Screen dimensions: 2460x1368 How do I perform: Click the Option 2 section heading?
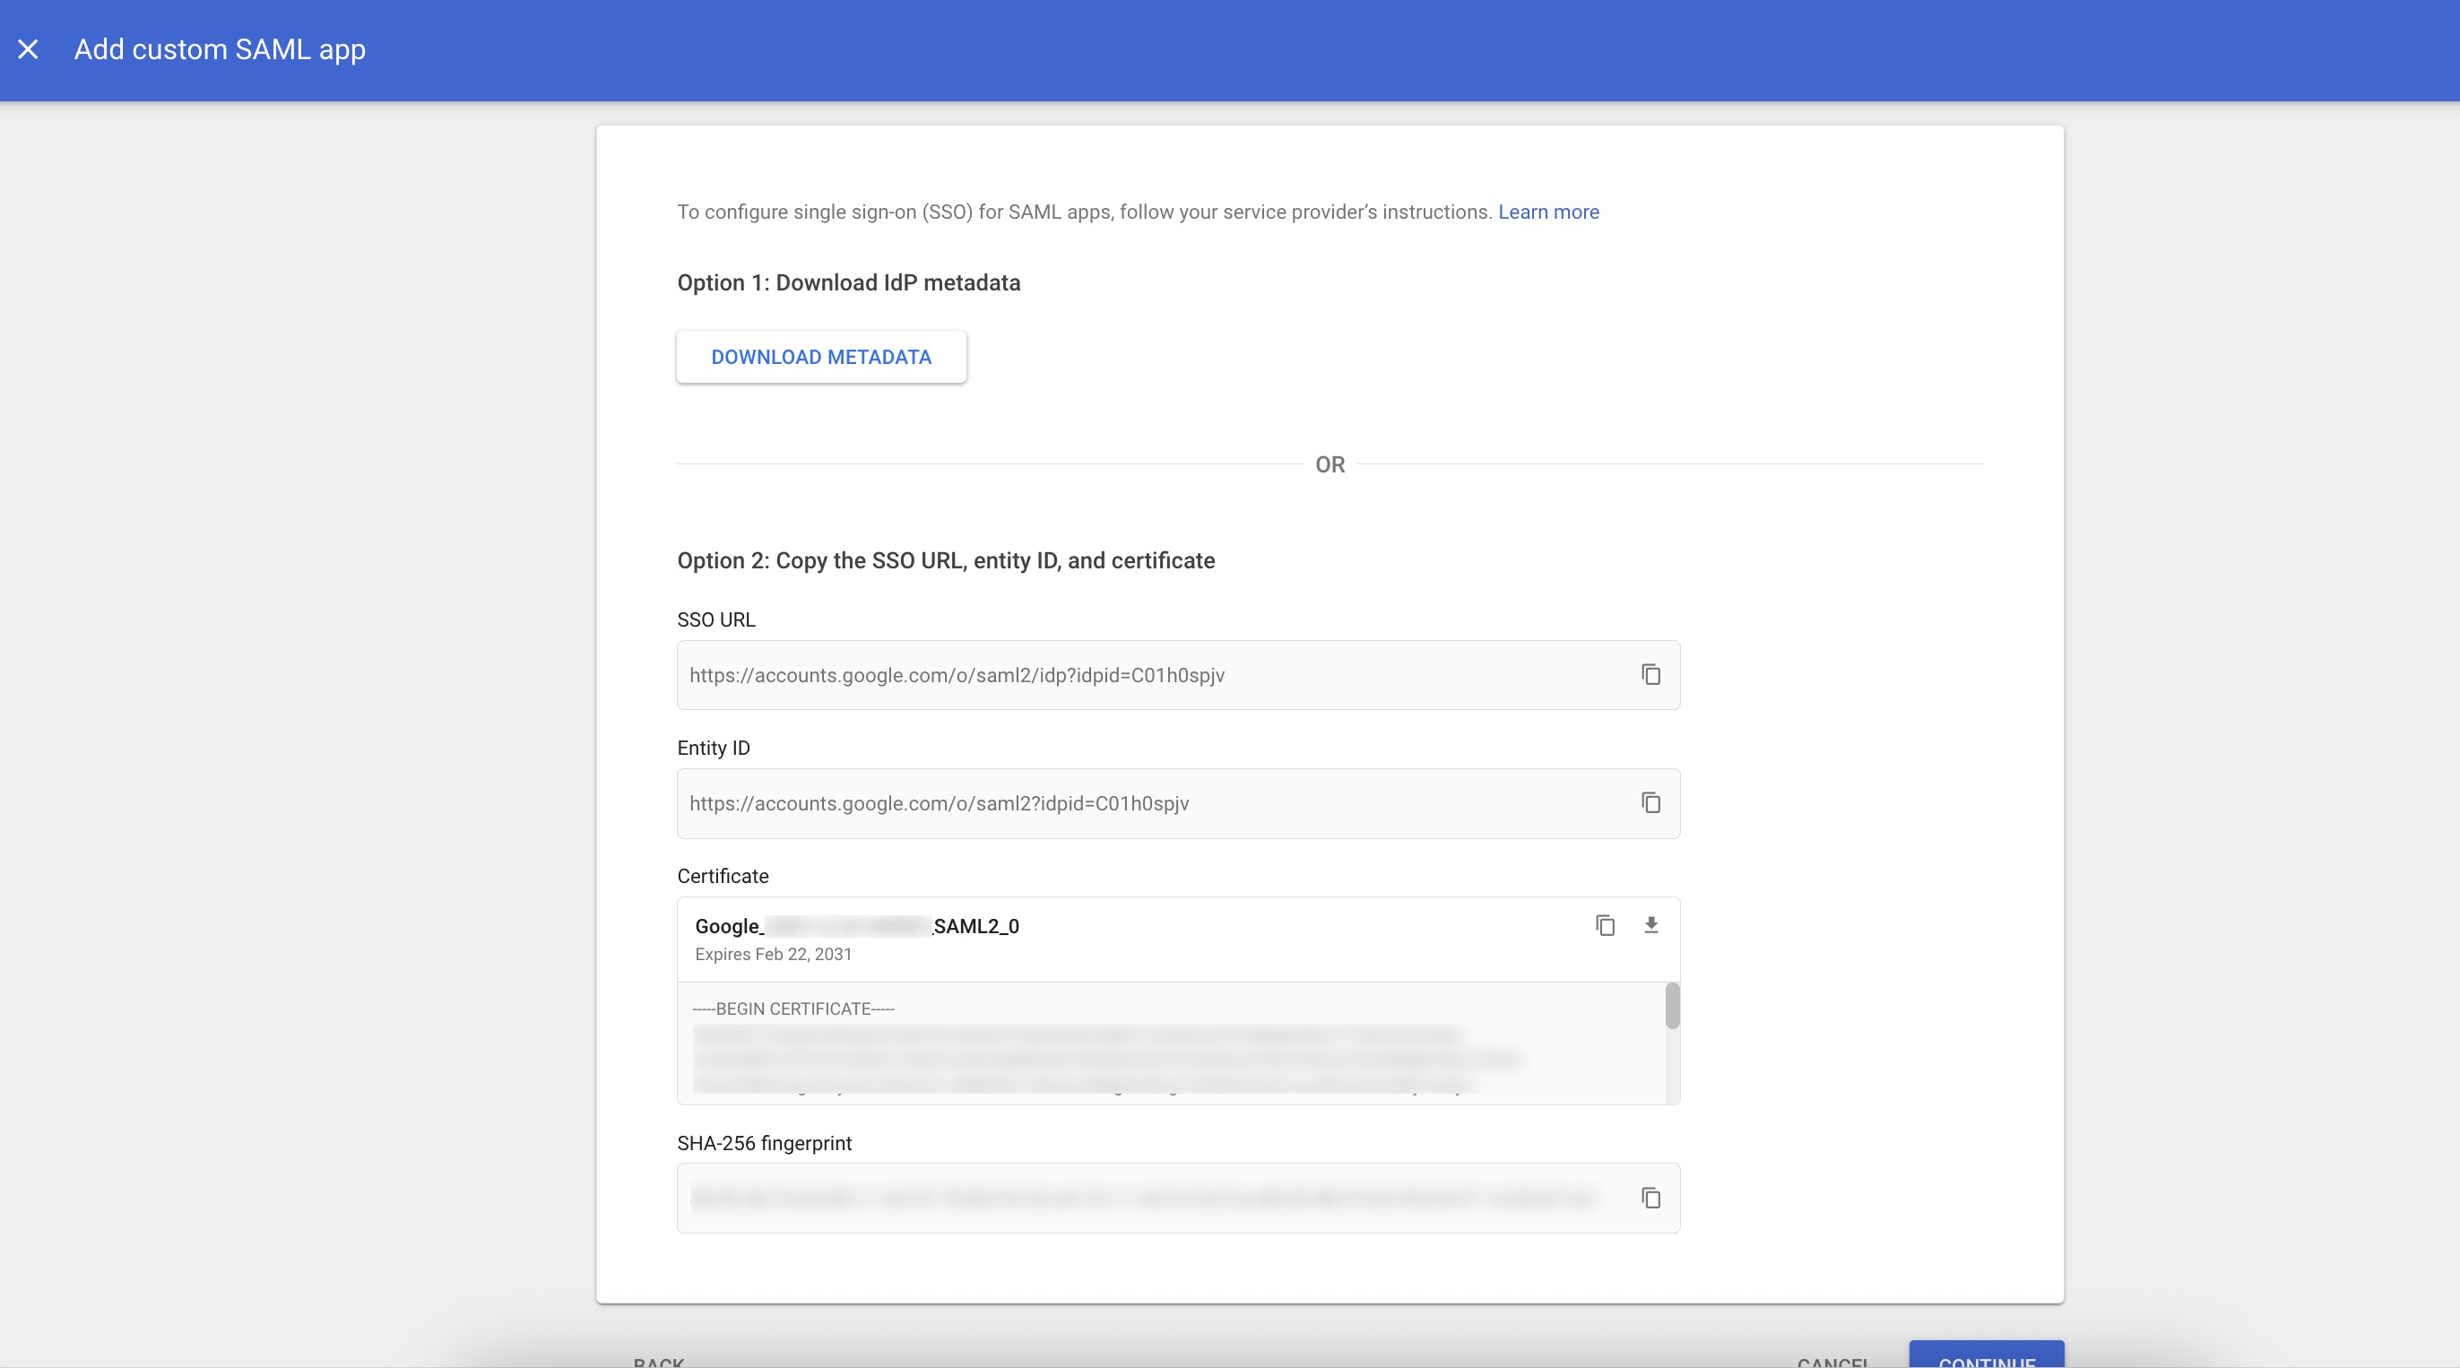(x=946, y=560)
